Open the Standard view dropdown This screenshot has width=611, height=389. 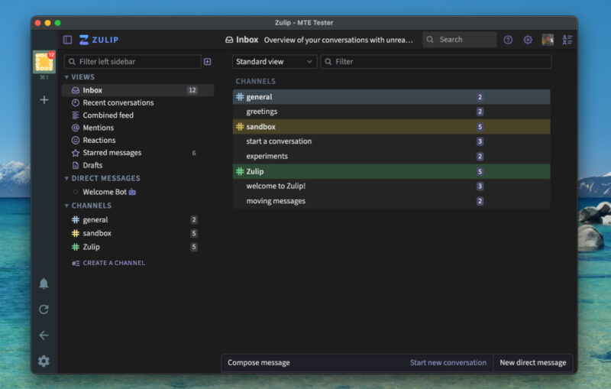tap(274, 62)
